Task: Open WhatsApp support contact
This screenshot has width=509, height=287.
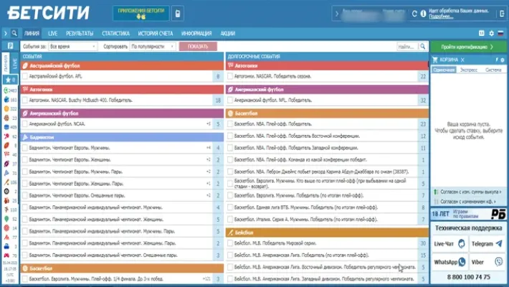Action: pyautogui.click(x=449, y=262)
